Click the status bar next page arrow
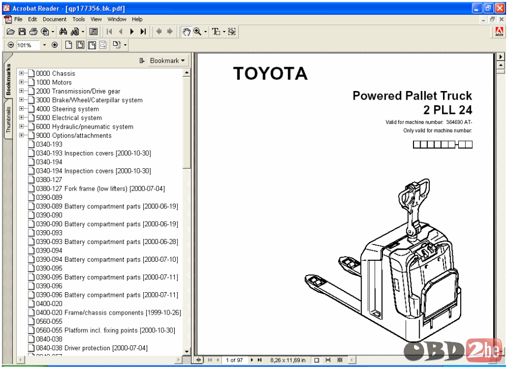The width and height of the screenshot is (508, 367). click(252, 360)
